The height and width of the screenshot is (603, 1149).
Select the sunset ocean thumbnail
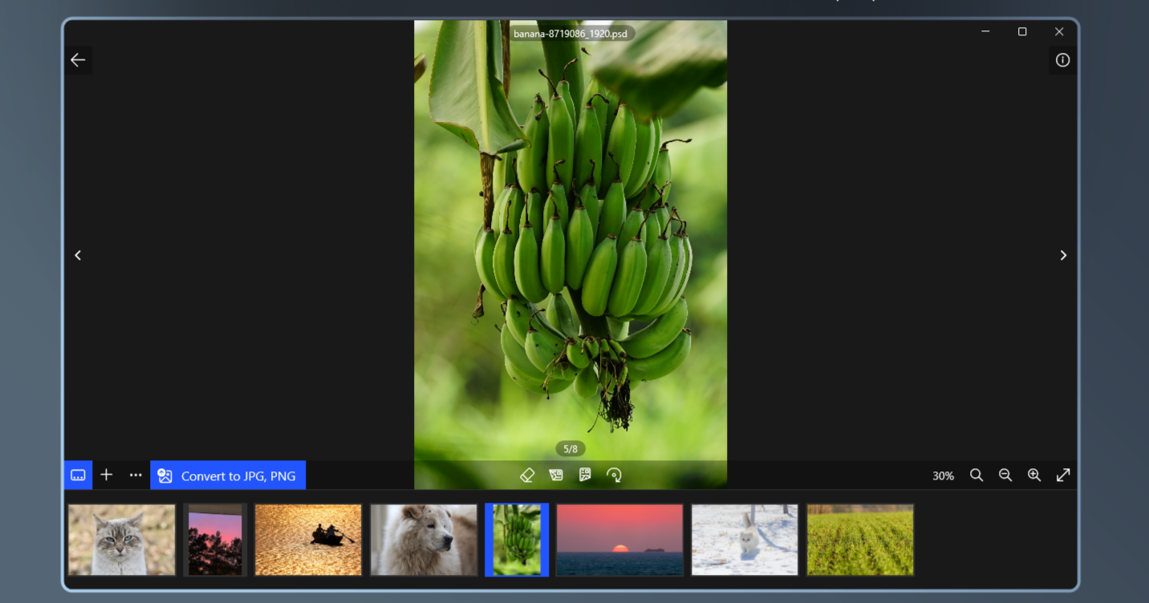click(619, 540)
